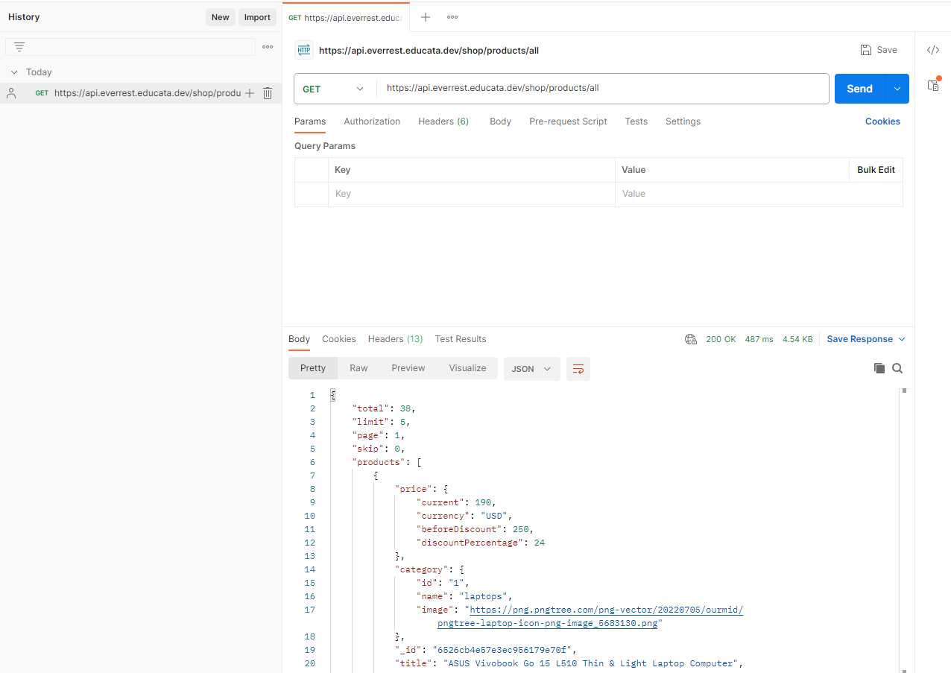The width and height of the screenshot is (951, 673).
Task: Copy the response body to clipboard
Action: click(x=879, y=368)
